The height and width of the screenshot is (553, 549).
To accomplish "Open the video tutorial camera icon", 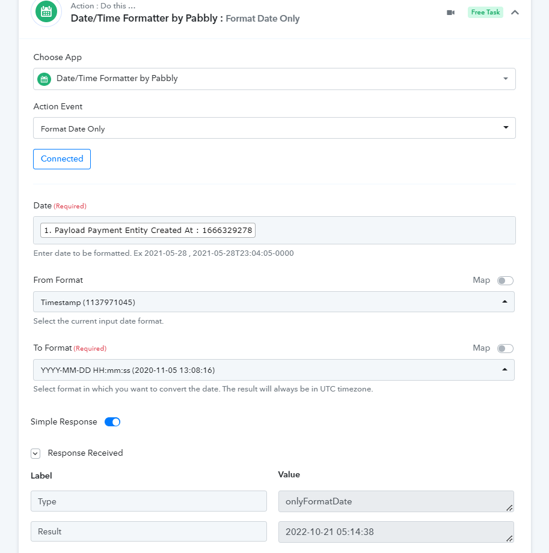I will coord(450,13).
